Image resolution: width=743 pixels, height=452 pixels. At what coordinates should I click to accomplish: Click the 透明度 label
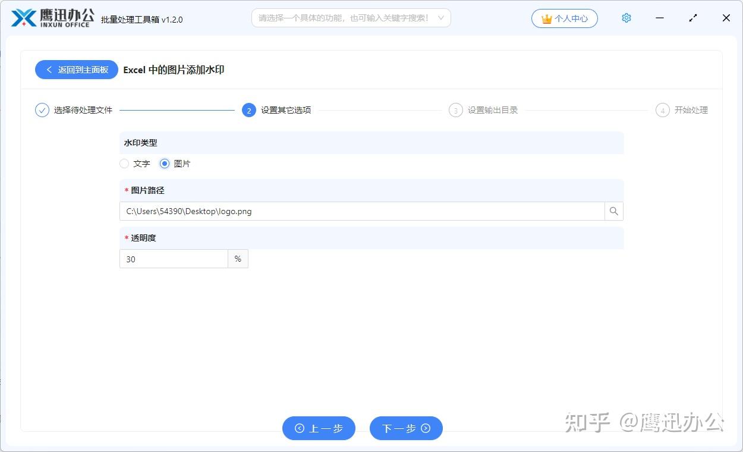(x=143, y=238)
